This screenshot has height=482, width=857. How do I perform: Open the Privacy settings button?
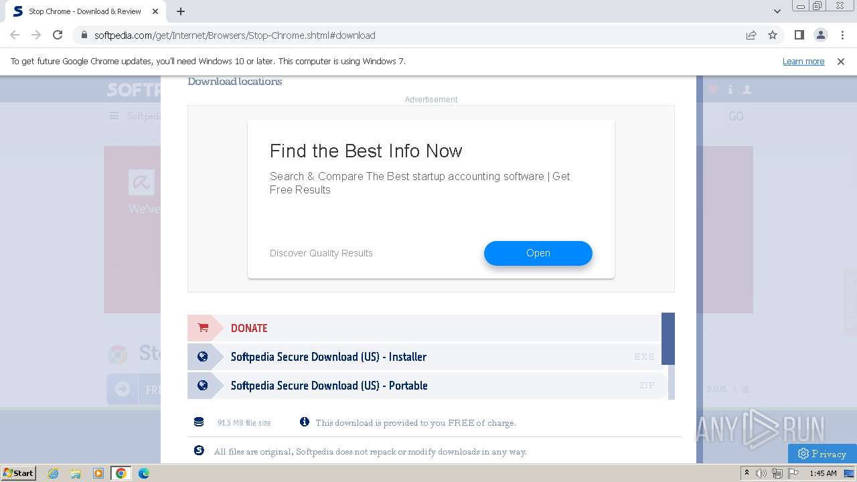822,454
